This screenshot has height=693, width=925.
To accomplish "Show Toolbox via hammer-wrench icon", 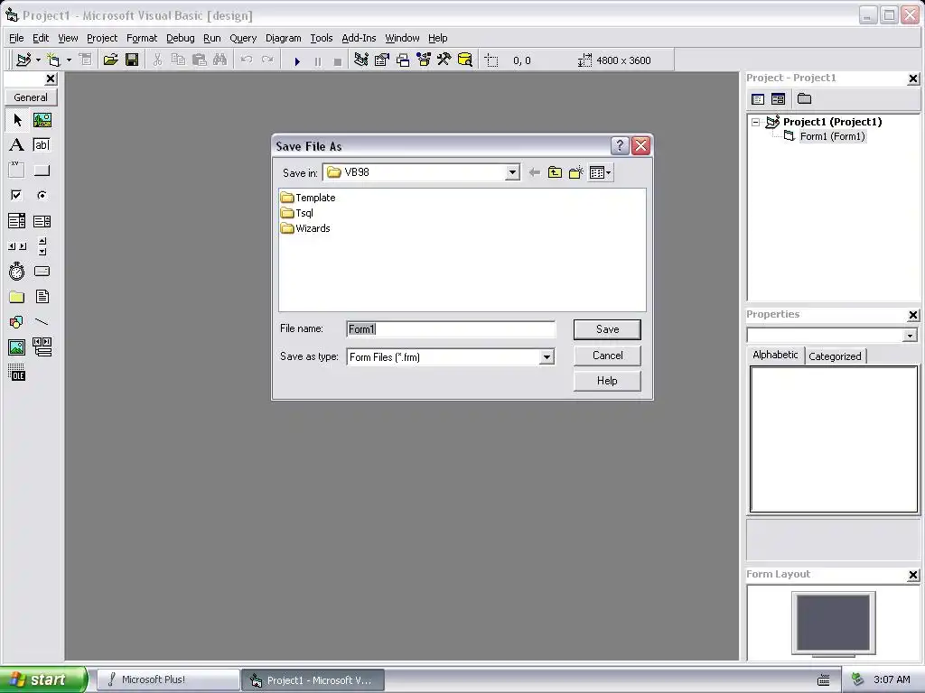I will (444, 60).
